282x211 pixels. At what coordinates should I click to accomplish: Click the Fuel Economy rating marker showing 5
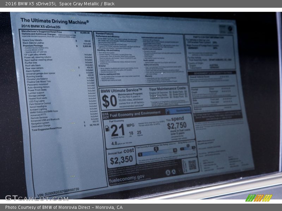[156, 149]
